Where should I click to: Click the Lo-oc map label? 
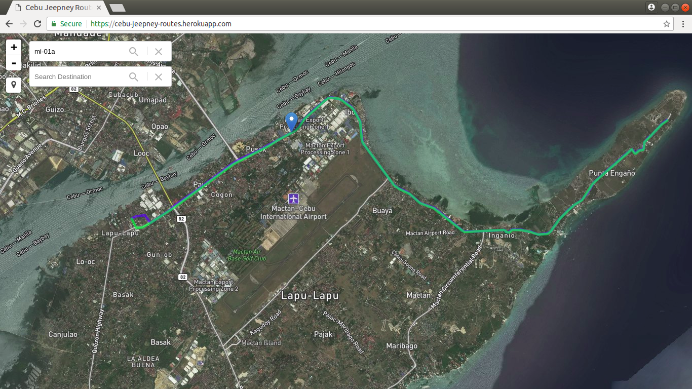click(85, 262)
